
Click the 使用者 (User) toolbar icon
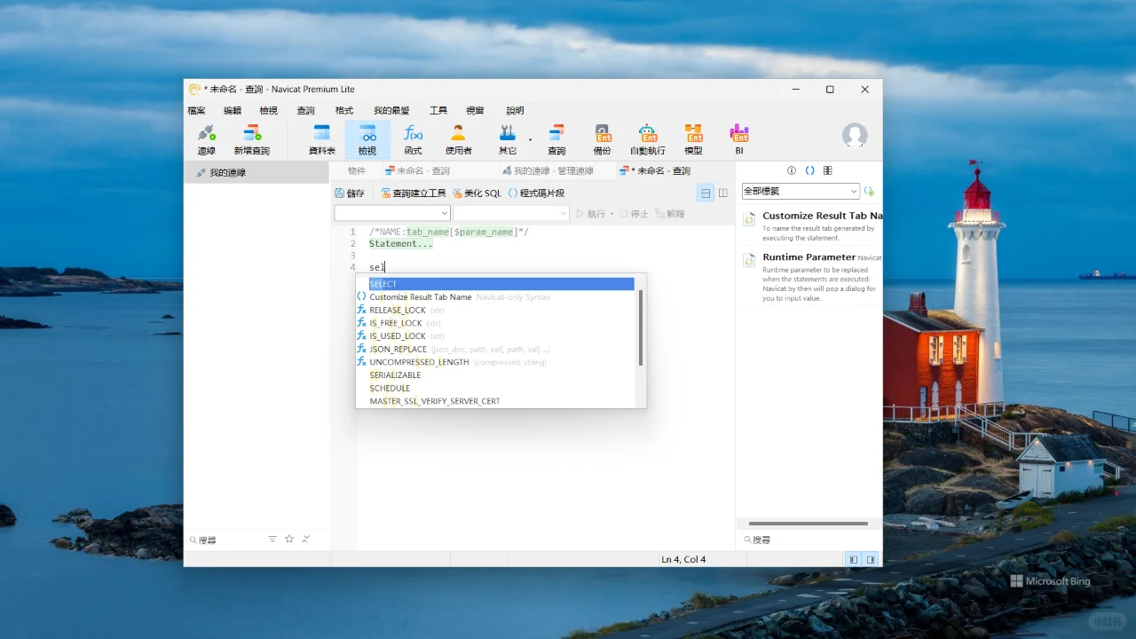[x=458, y=139]
